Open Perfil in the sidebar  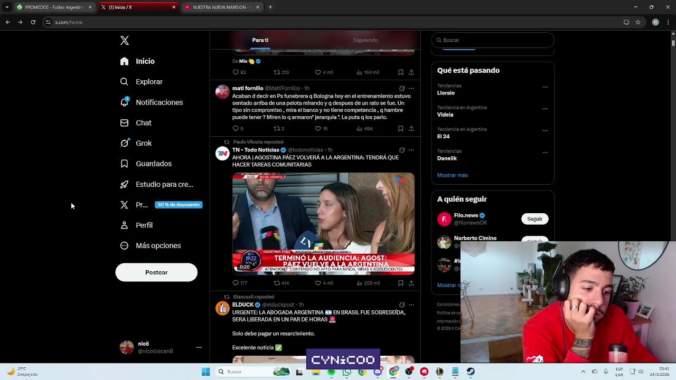point(136,225)
